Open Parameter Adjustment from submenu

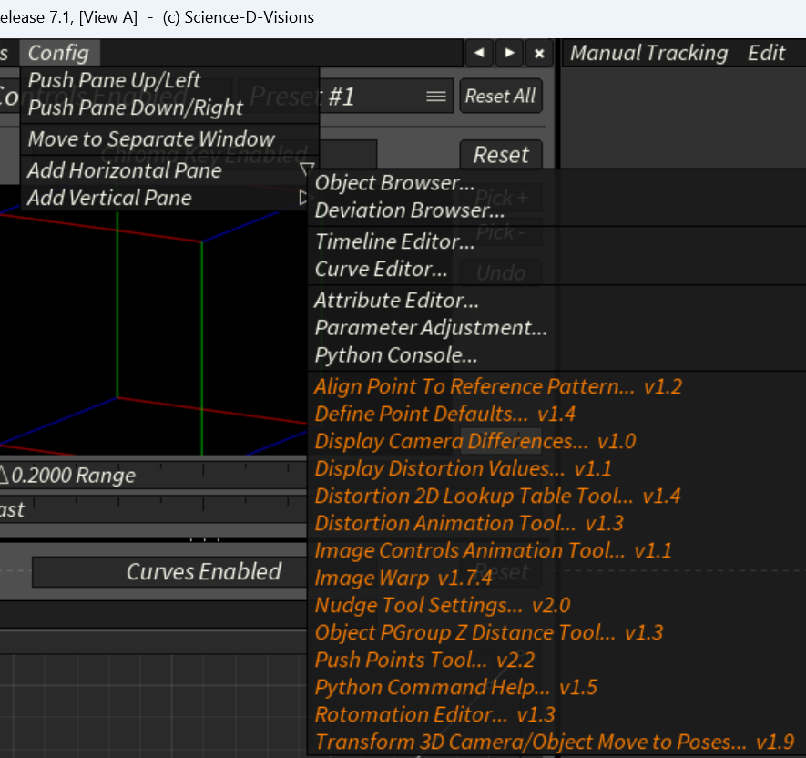click(x=557, y=328)
